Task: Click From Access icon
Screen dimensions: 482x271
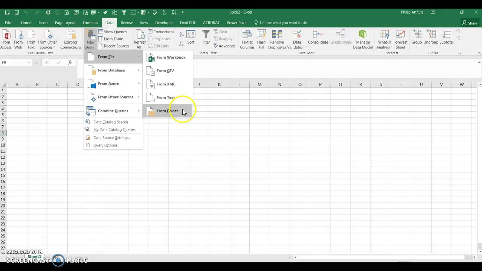Action: (6, 40)
